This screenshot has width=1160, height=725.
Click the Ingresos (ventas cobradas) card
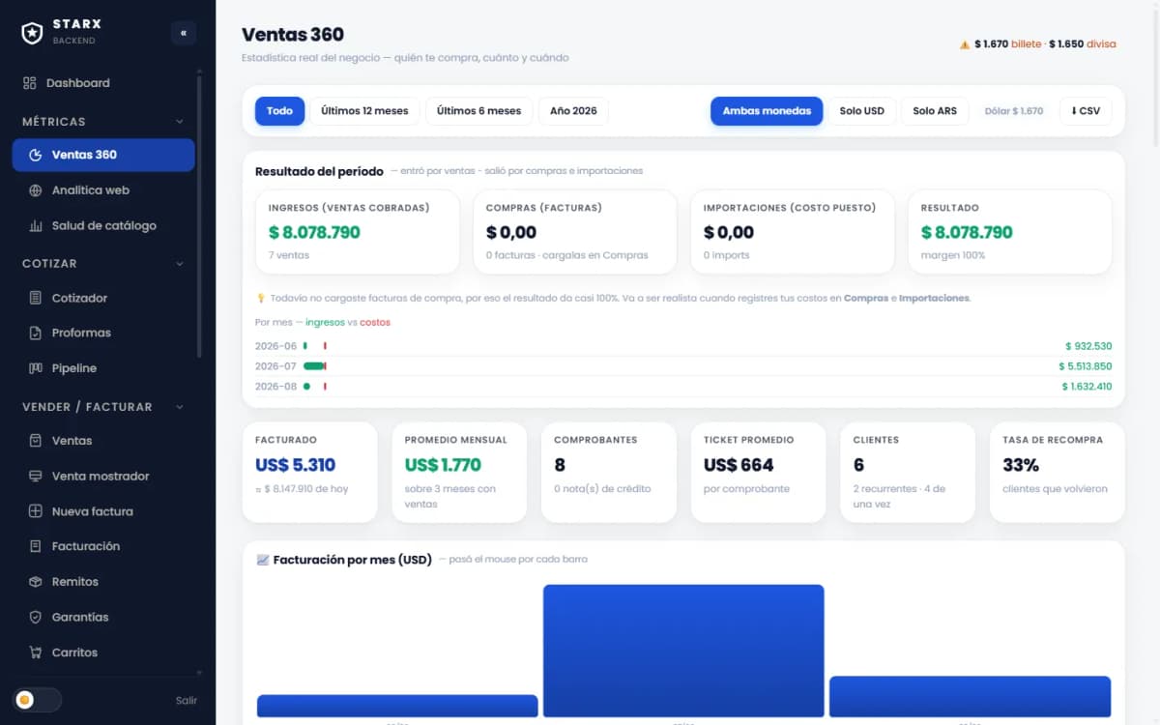pyautogui.click(x=358, y=232)
